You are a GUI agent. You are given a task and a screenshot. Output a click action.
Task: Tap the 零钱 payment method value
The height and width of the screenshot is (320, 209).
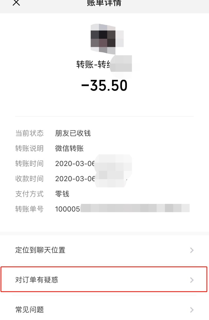pyautogui.click(x=62, y=194)
